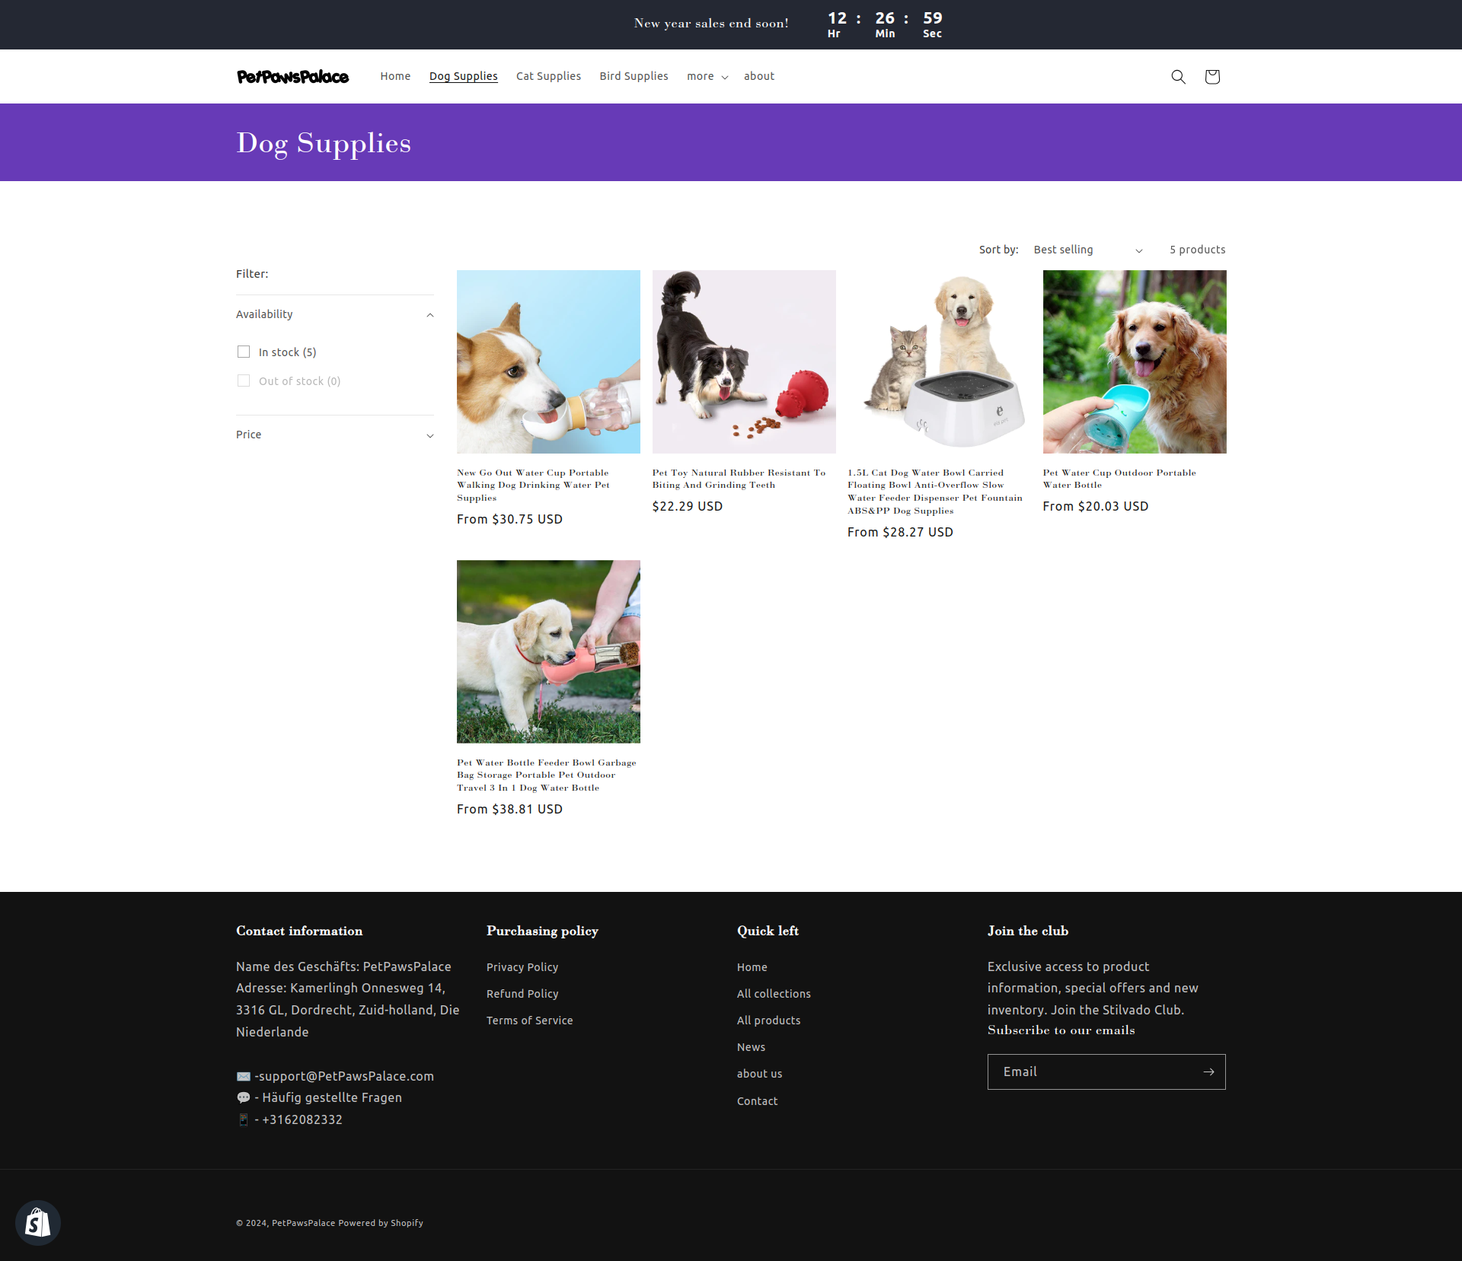Screen dimensions: 1462x1261
Task: Click the PetPawsPalace logo
Action: pyautogui.click(x=292, y=77)
